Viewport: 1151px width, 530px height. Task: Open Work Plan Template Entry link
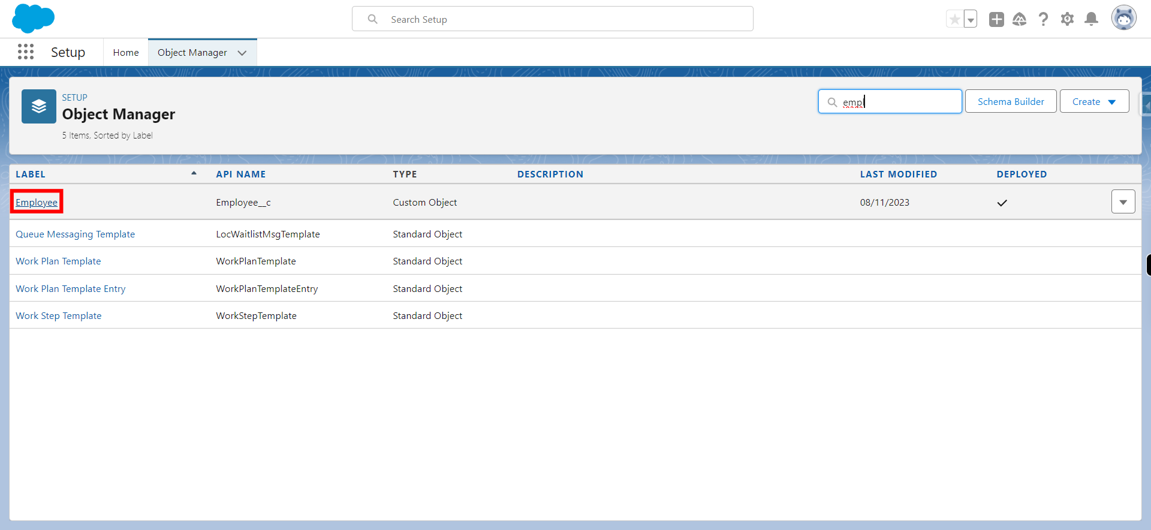(71, 289)
